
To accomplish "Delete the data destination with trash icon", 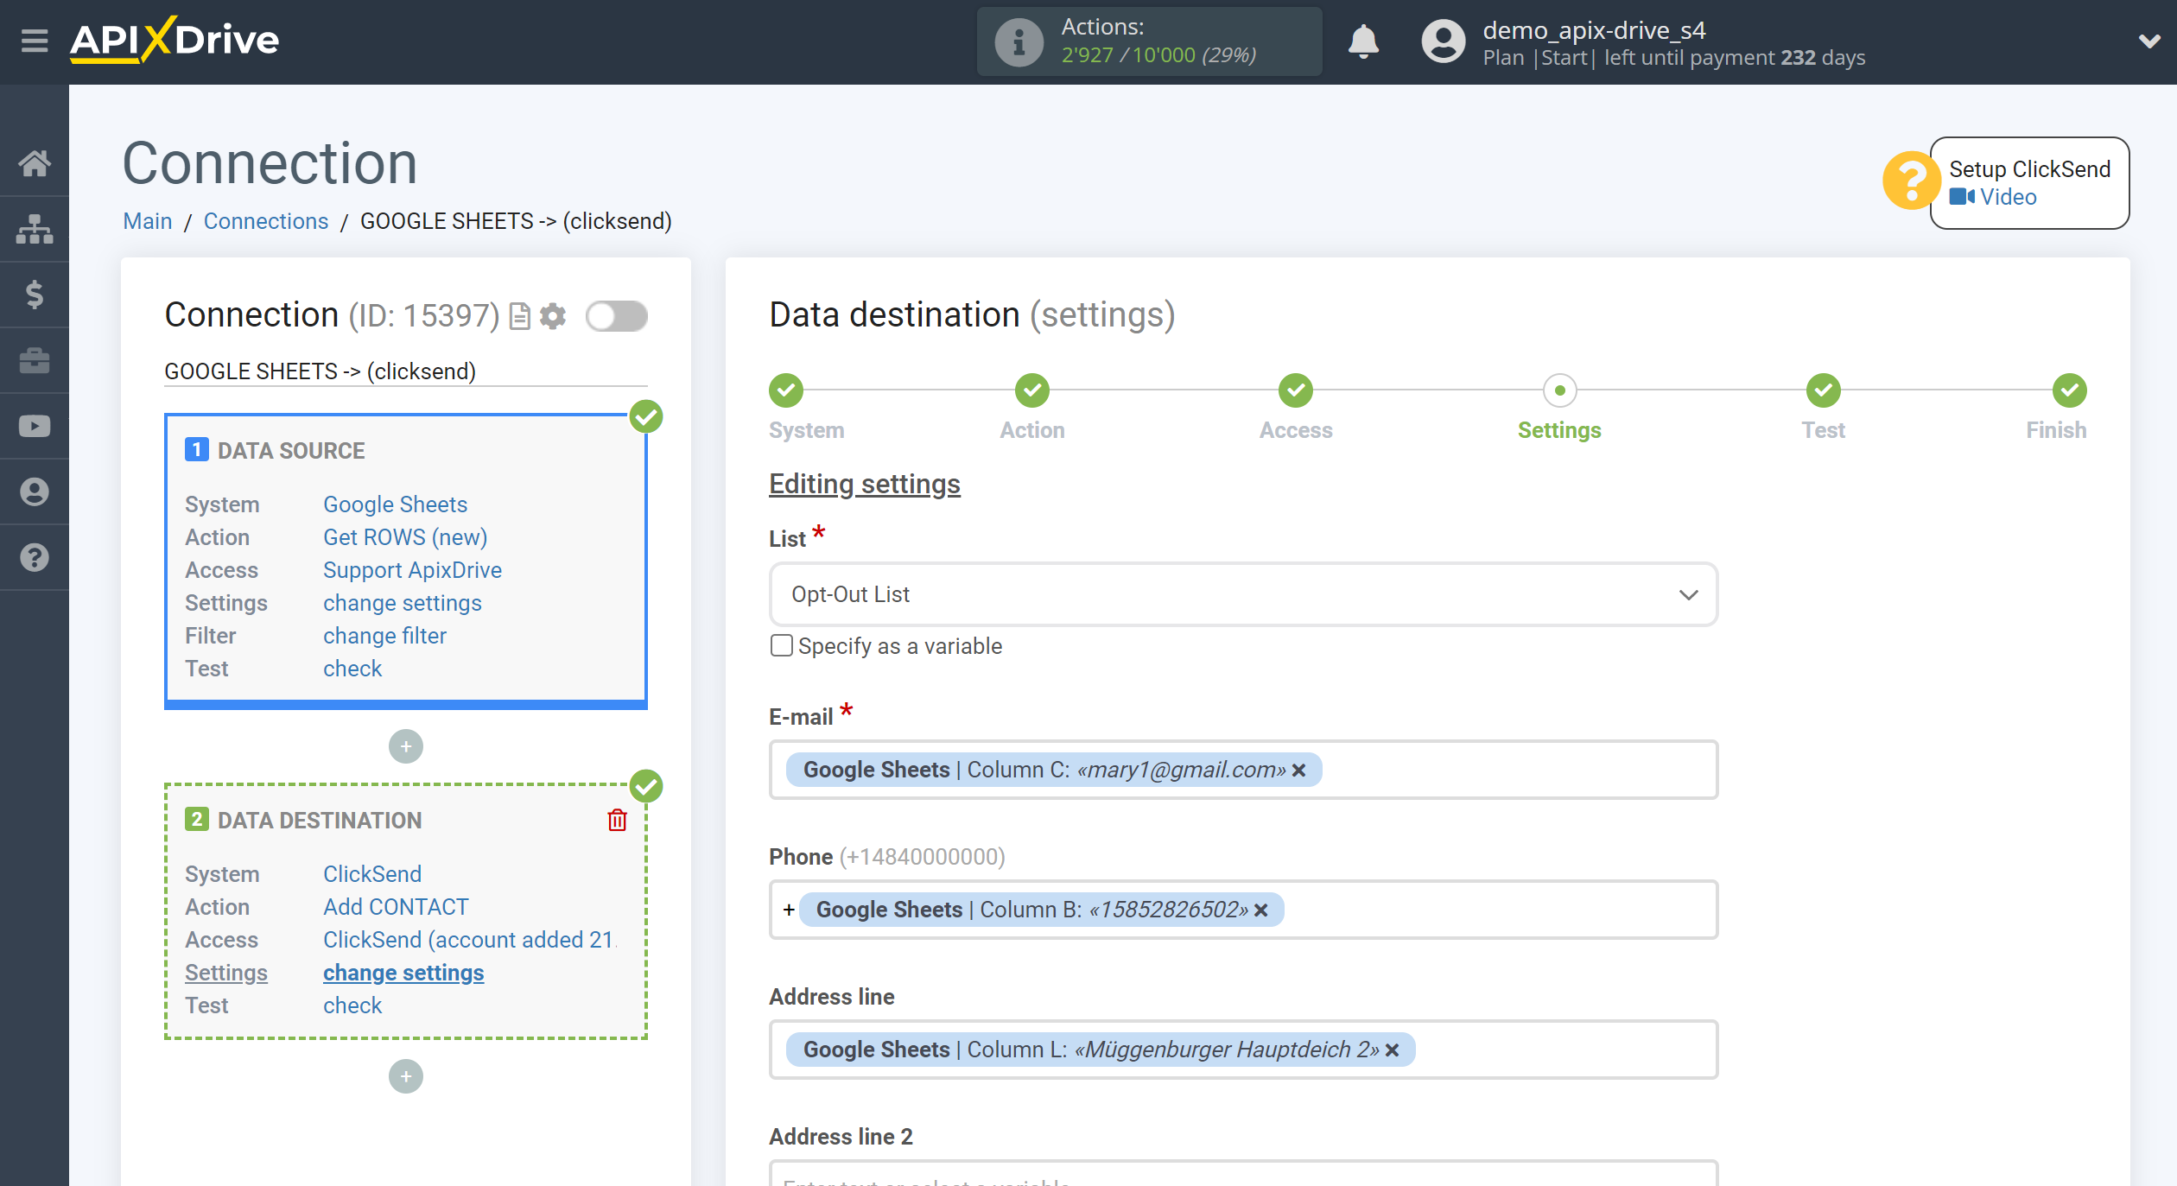I will pos(617,820).
